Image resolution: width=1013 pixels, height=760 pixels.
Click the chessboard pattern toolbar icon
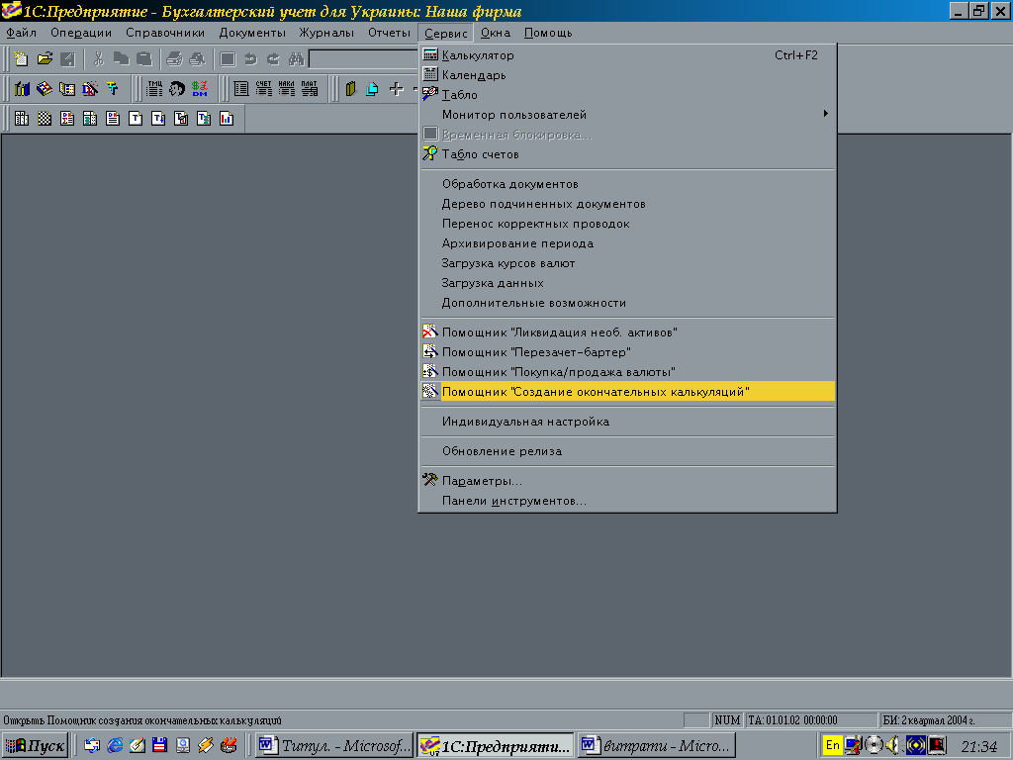point(44,119)
